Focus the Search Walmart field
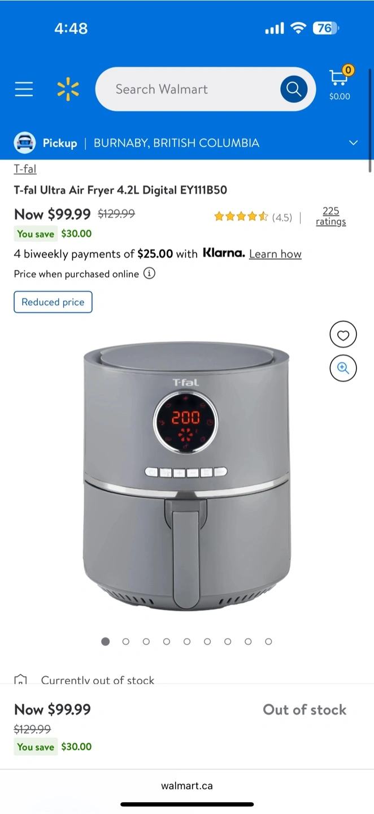Screen dimensions: 374x814 coord(186,89)
